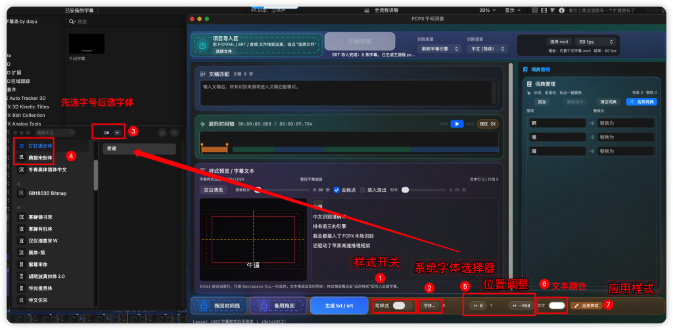
Task: Open the 识别来源 剪映字幕引擎 dropdown
Action: click(436, 49)
